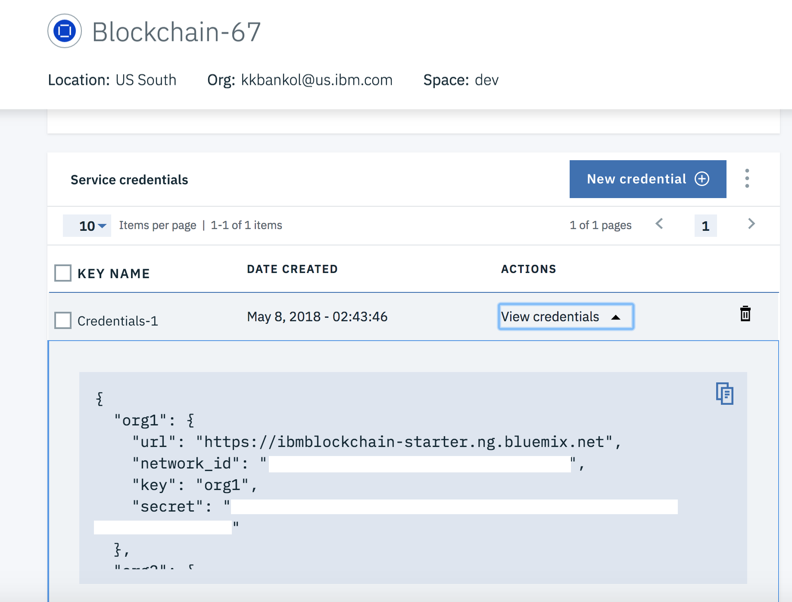Image resolution: width=792 pixels, height=602 pixels.
Task: Select the page number 1 box
Action: [x=706, y=226]
